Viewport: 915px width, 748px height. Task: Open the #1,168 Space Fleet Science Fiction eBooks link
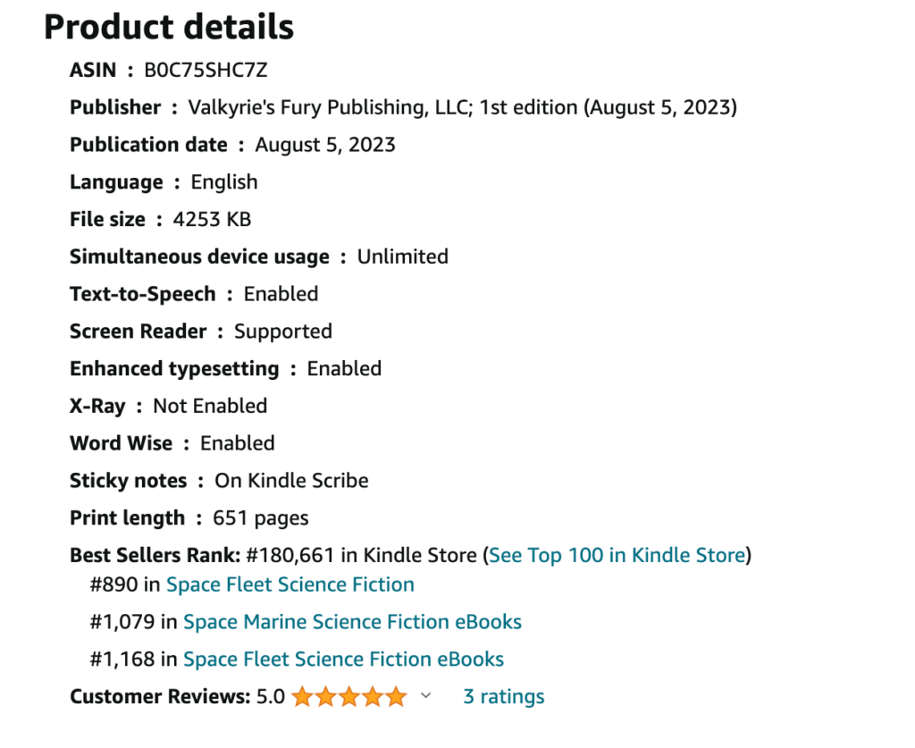pos(343,660)
